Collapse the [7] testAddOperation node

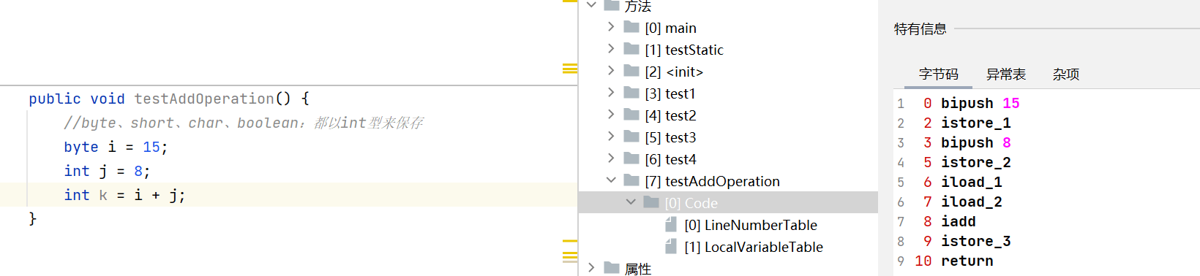point(611,180)
